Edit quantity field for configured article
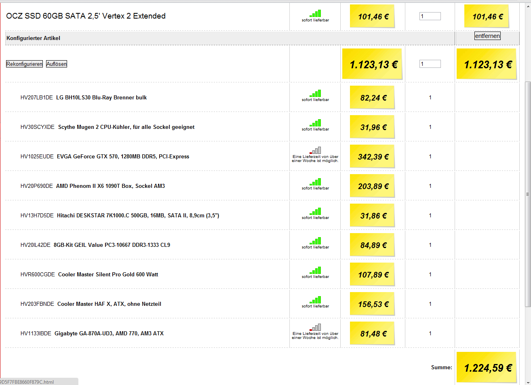This screenshot has height=385, width=531. 430,64
